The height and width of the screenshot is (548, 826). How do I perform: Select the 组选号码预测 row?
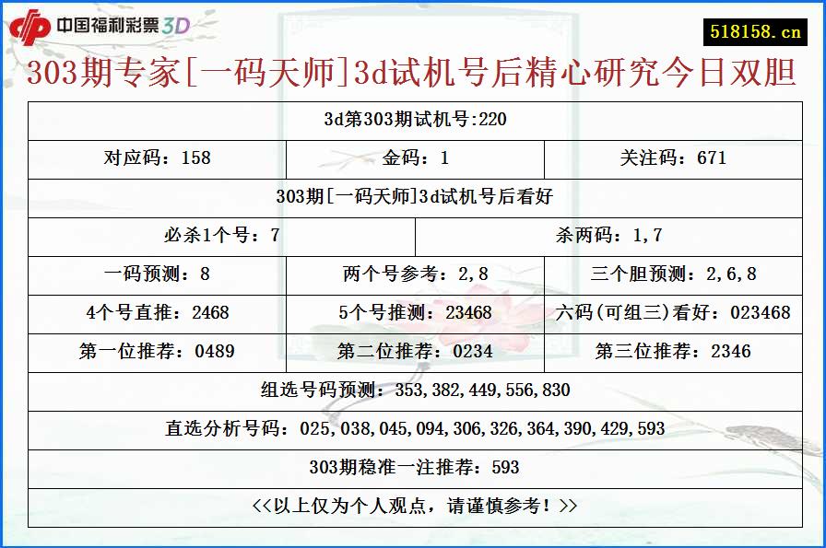[x=413, y=390]
